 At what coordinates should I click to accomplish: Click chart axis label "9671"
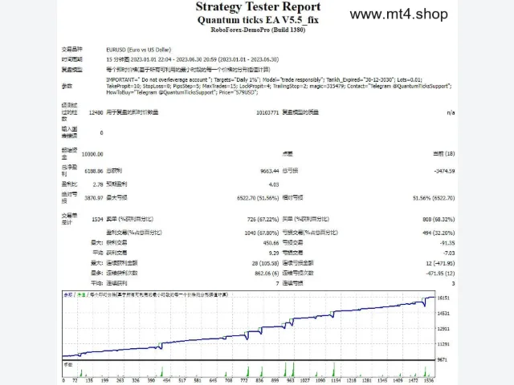point(443,360)
